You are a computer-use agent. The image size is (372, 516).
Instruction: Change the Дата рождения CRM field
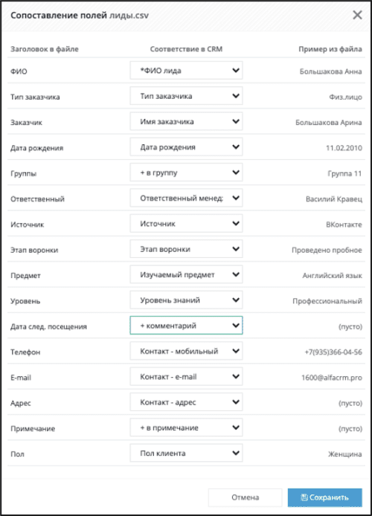[x=186, y=146]
